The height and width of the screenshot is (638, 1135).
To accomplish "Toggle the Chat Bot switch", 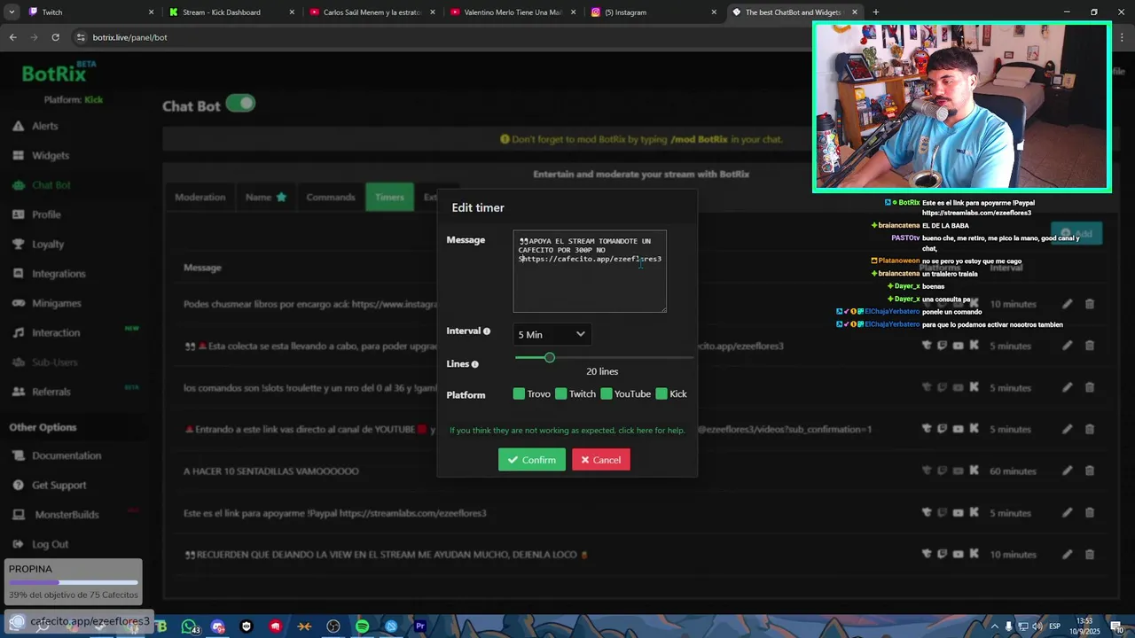I will coord(240,104).
